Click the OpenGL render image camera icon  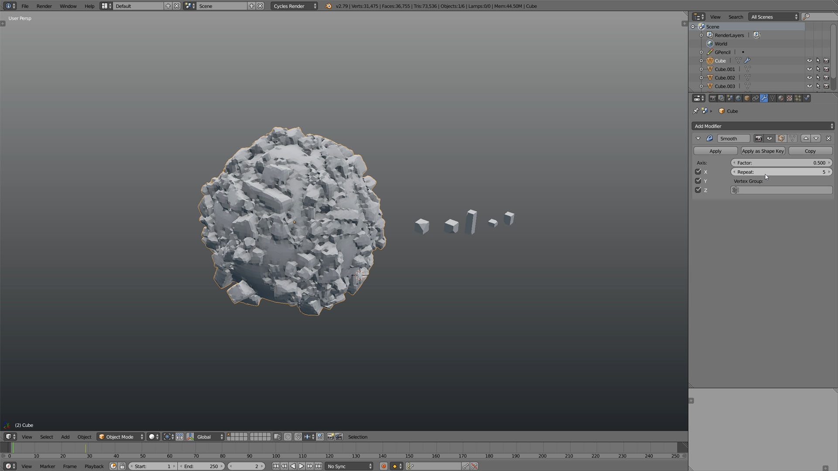330,437
